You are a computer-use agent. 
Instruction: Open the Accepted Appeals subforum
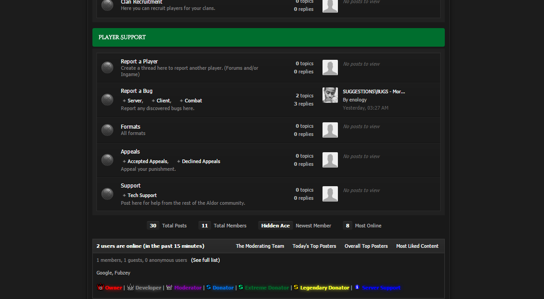pyautogui.click(x=147, y=161)
